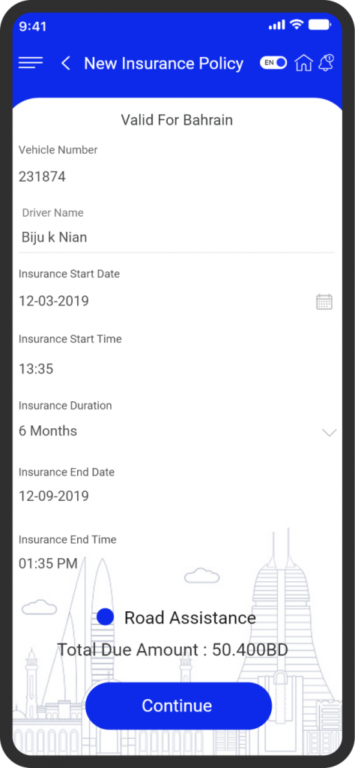
Task: Go back using the left chevron
Action: tap(66, 63)
